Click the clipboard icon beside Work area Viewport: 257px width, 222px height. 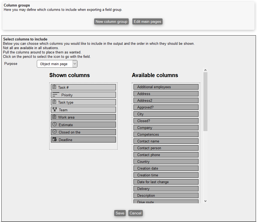(x=54, y=117)
